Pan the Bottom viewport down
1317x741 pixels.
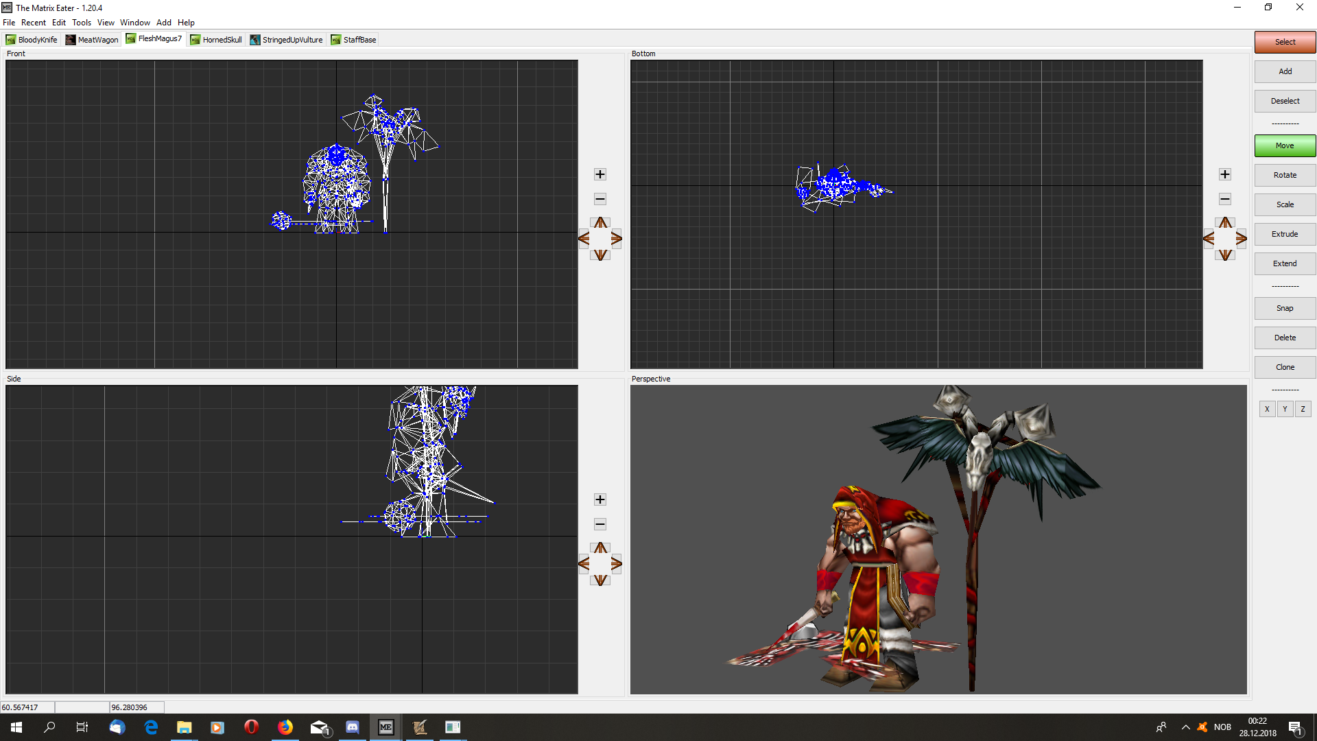(1225, 255)
